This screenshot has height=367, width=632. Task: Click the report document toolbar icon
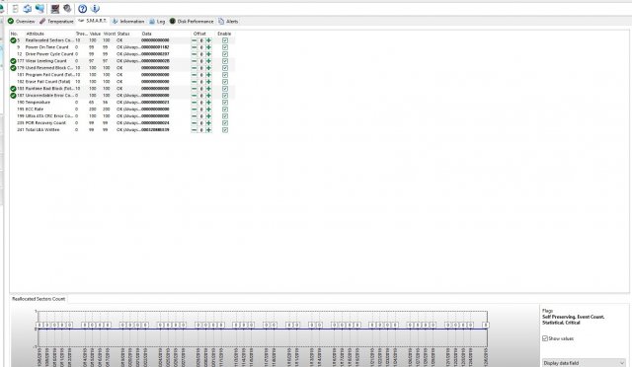(x=16, y=9)
